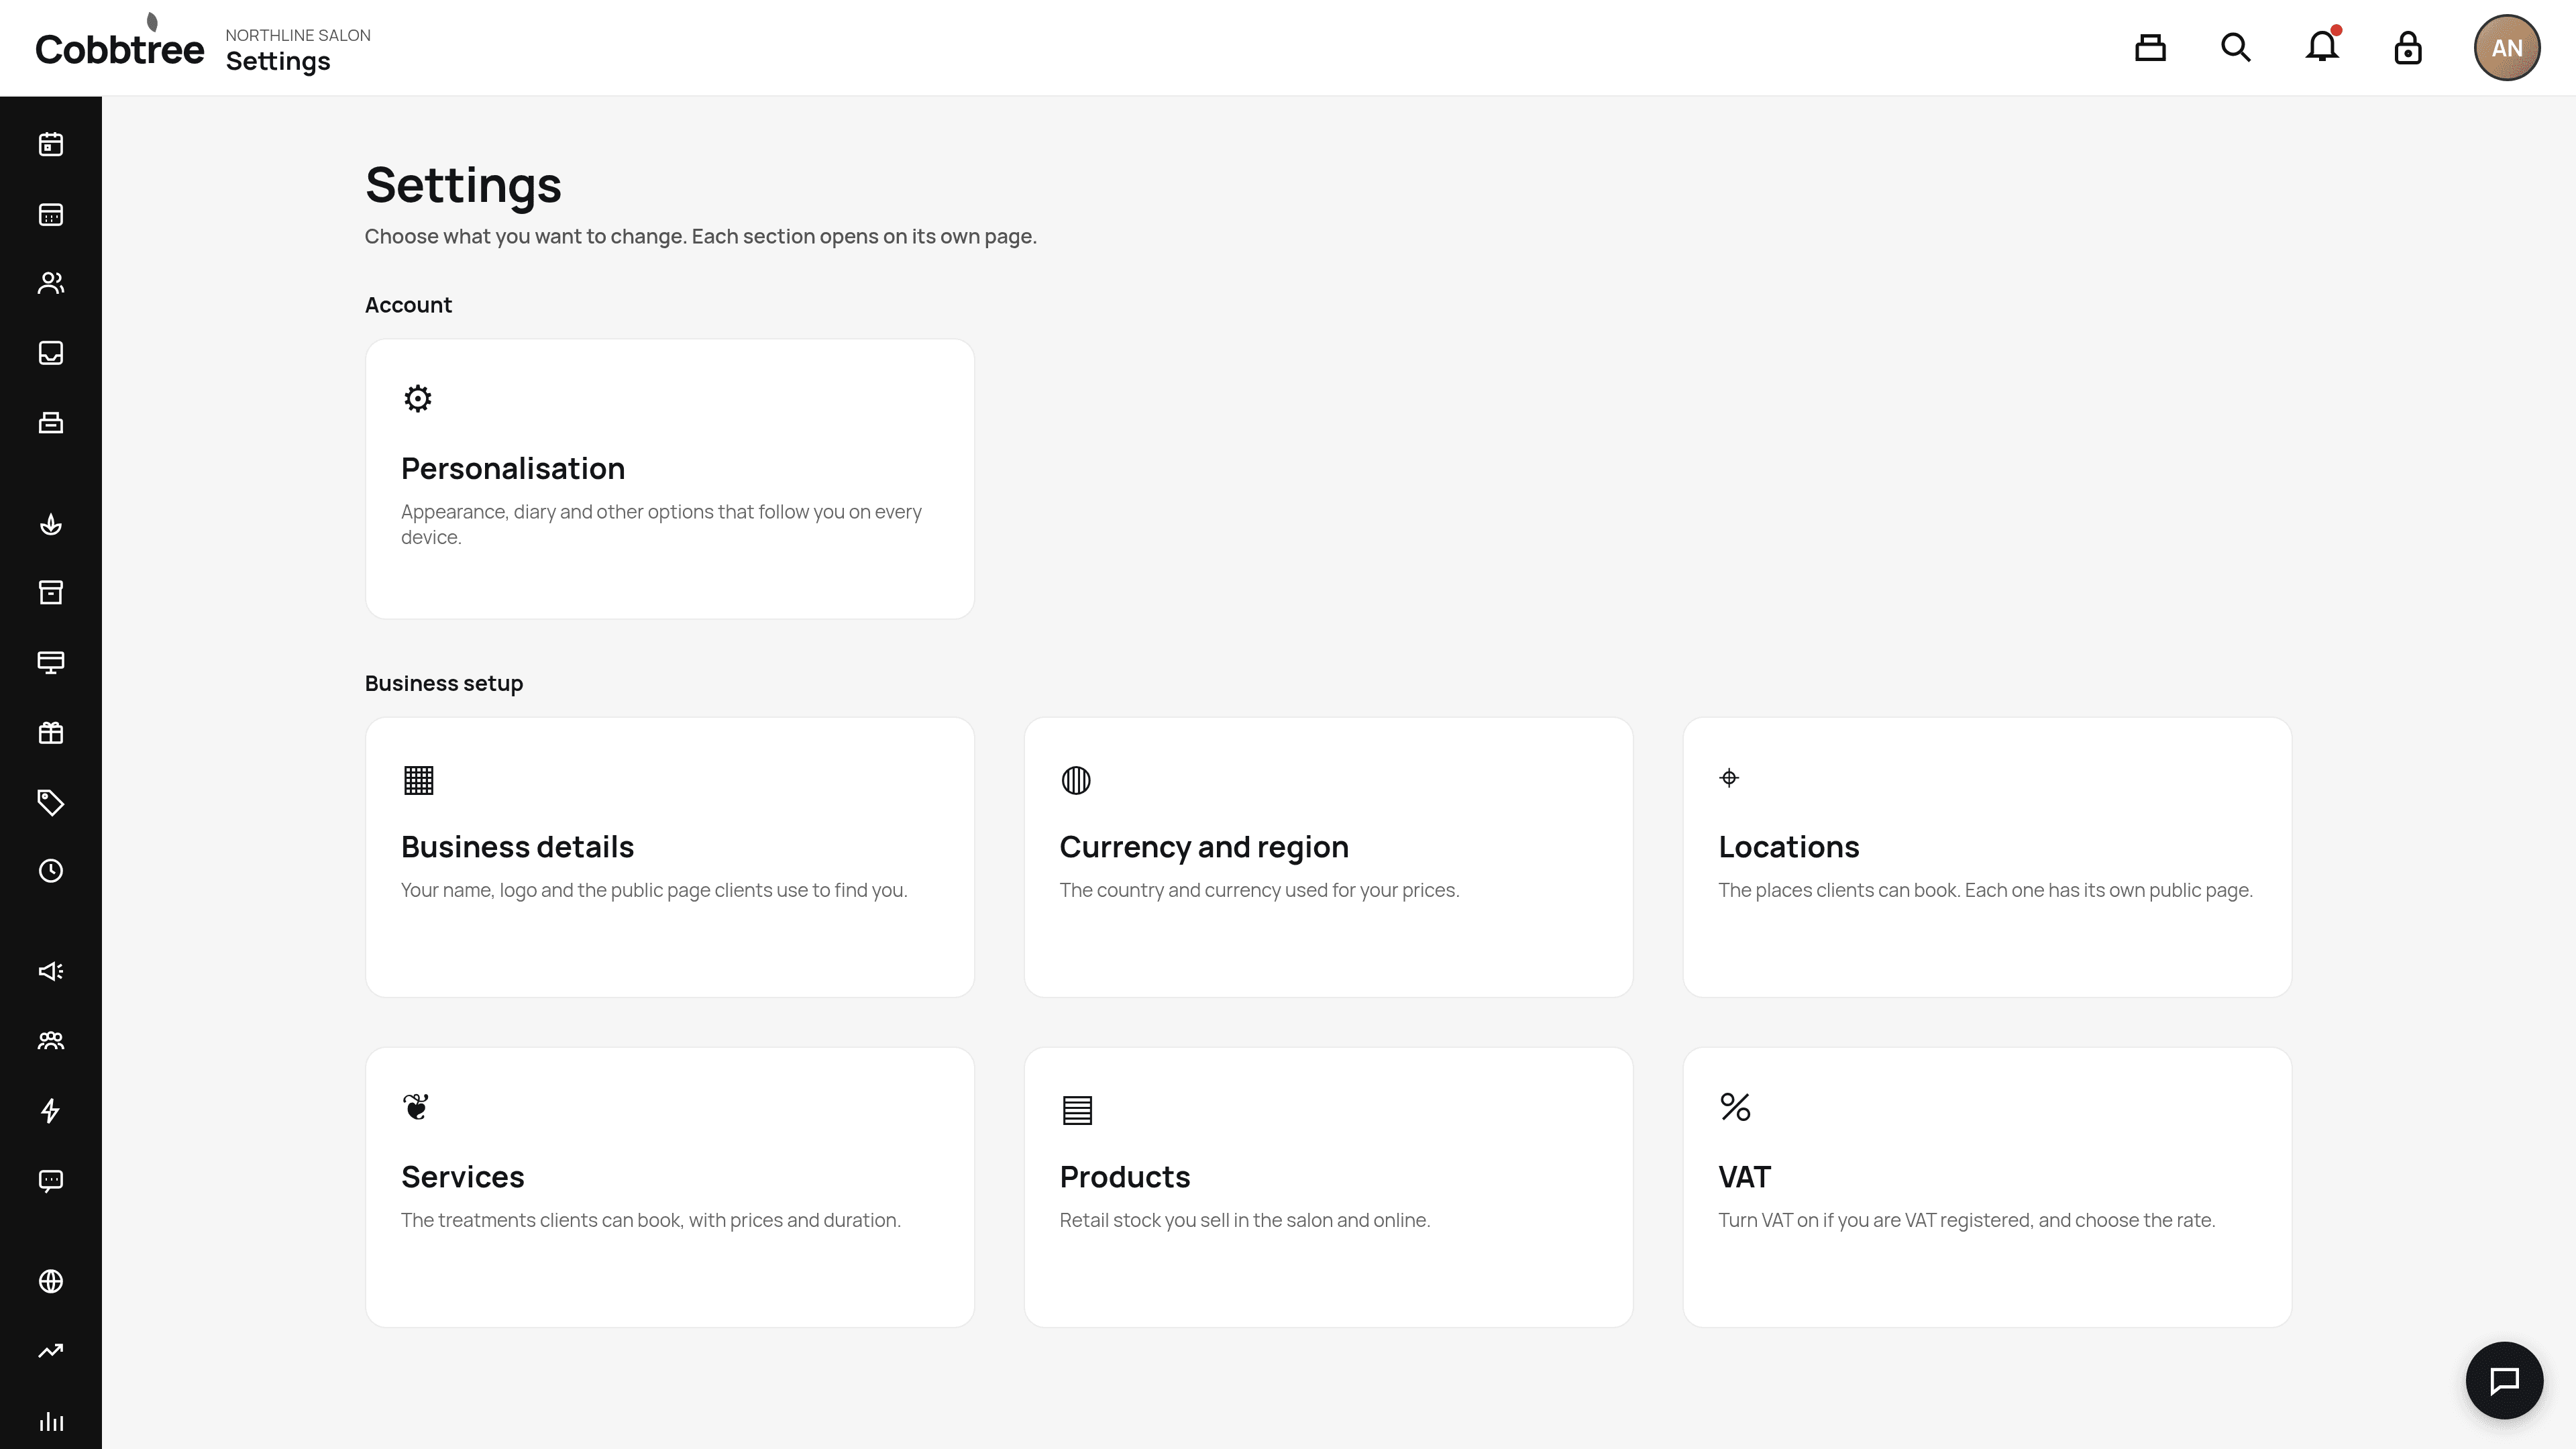This screenshot has width=2576, height=1449.
Task: Open the Locations settings card
Action: [x=1987, y=857]
